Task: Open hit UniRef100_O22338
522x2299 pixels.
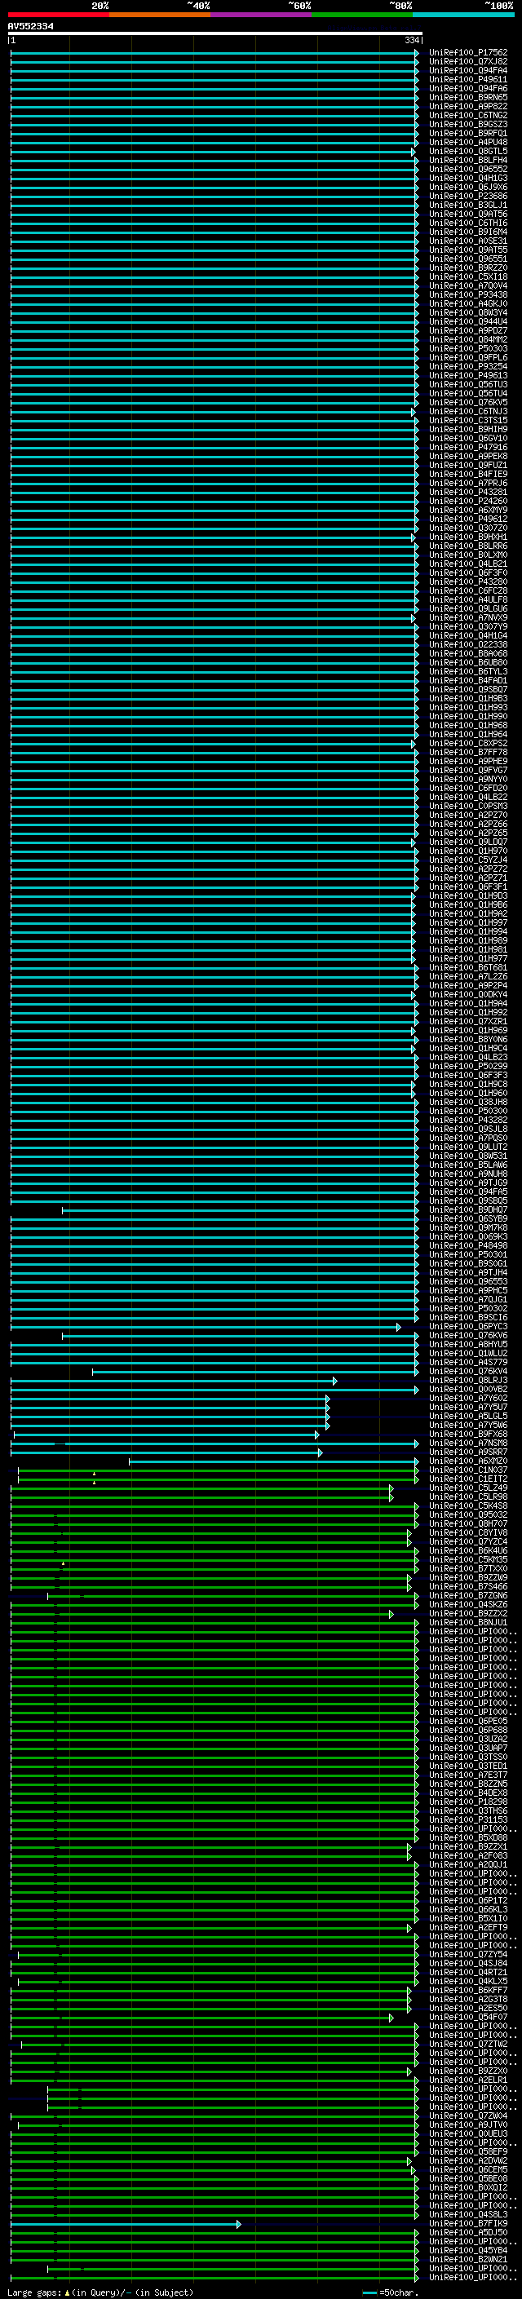Action: tap(468, 644)
